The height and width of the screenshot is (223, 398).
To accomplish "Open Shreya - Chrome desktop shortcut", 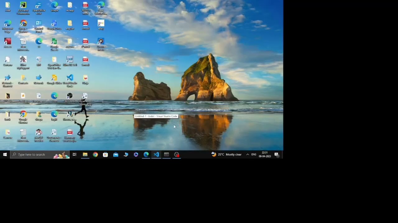I will pyautogui.click(x=23, y=26).
